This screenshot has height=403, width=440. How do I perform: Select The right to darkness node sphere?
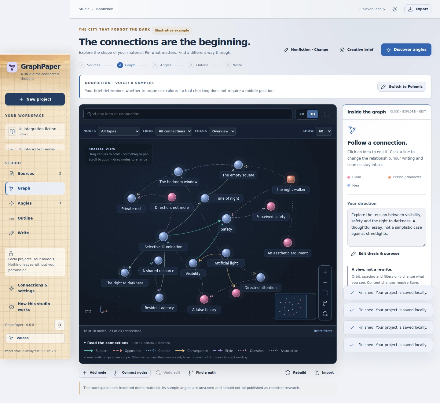[x=125, y=272]
